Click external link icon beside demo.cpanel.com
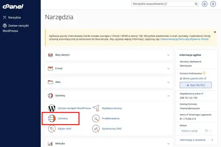The height and width of the screenshot is (147, 221). click(x=205, y=78)
